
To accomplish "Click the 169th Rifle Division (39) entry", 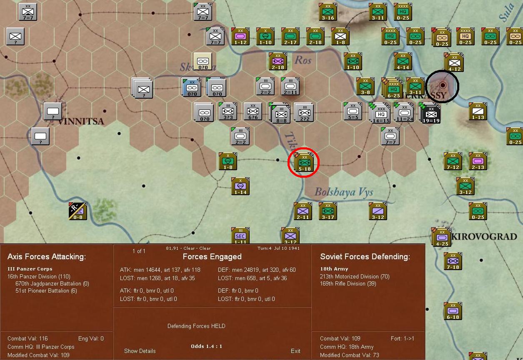I will (x=348, y=283).
